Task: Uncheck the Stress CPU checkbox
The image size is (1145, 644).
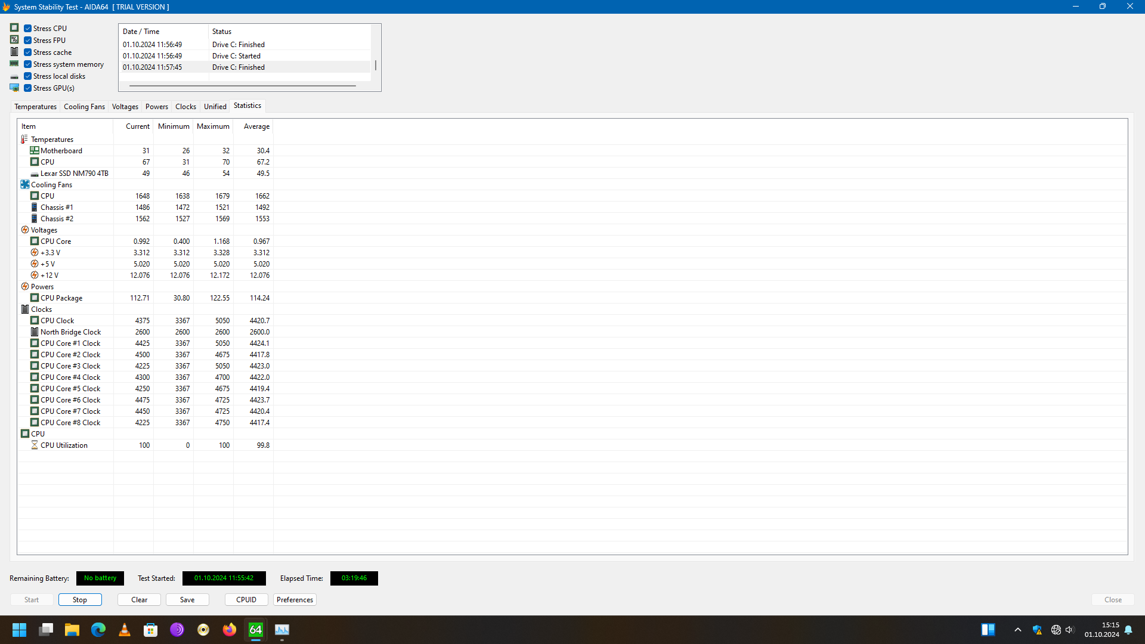Action: click(28, 29)
